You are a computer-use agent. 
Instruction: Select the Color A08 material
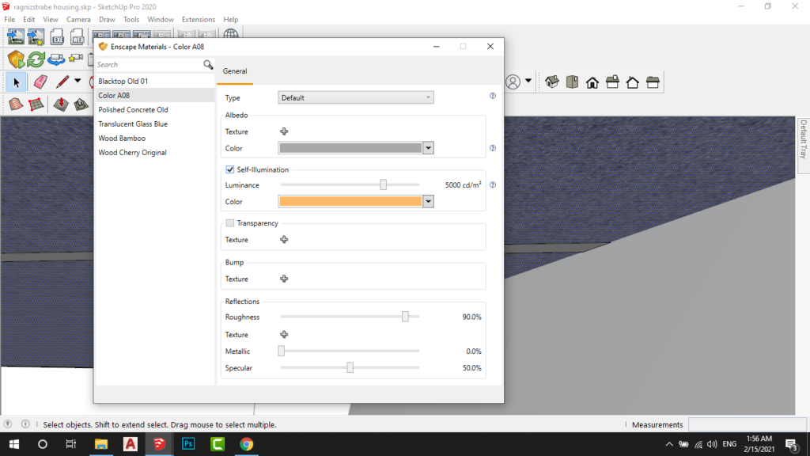click(x=155, y=96)
